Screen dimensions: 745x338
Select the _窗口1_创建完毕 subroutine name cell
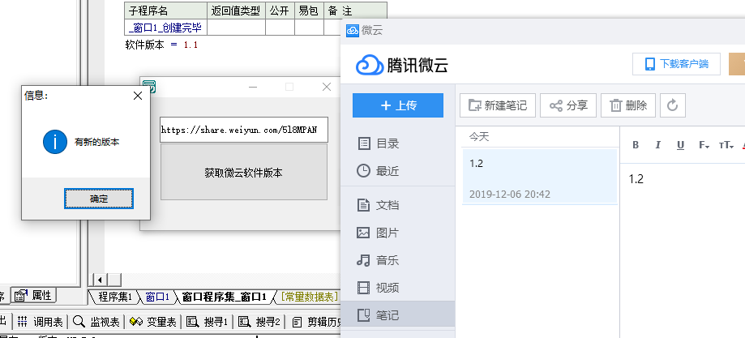[166, 28]
